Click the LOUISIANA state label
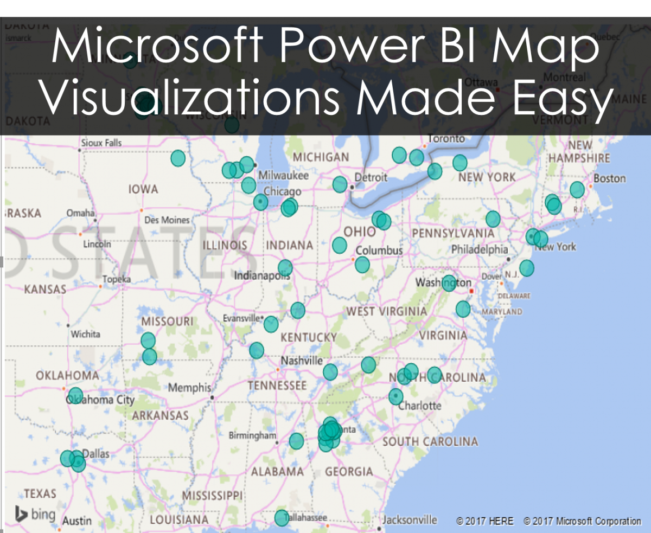The image size is (651, 533). point(178,521)
